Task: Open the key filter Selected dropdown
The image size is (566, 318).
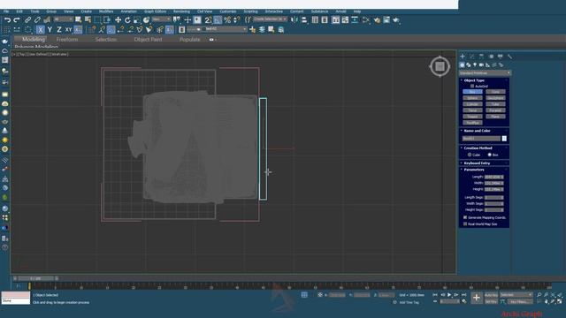Action: [x=516, y=295]
